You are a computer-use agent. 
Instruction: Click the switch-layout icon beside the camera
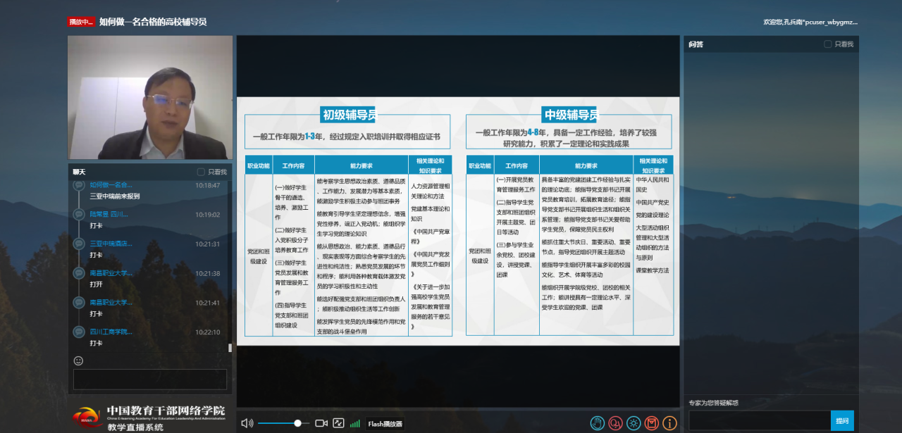click(339, 423)
